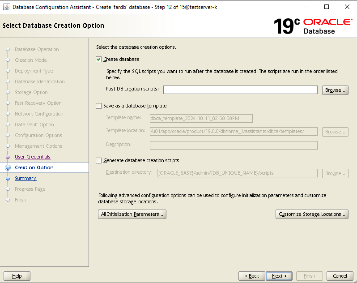Image resolution: width=357 pixels, height=283 pixels.
Task: Click the Database Identification step label
Action: tap(40, 81)
